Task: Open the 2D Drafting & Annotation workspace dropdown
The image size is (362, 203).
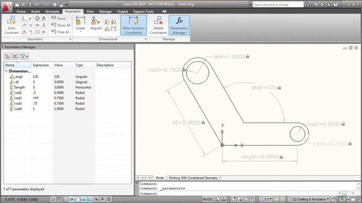Action: 308,199
